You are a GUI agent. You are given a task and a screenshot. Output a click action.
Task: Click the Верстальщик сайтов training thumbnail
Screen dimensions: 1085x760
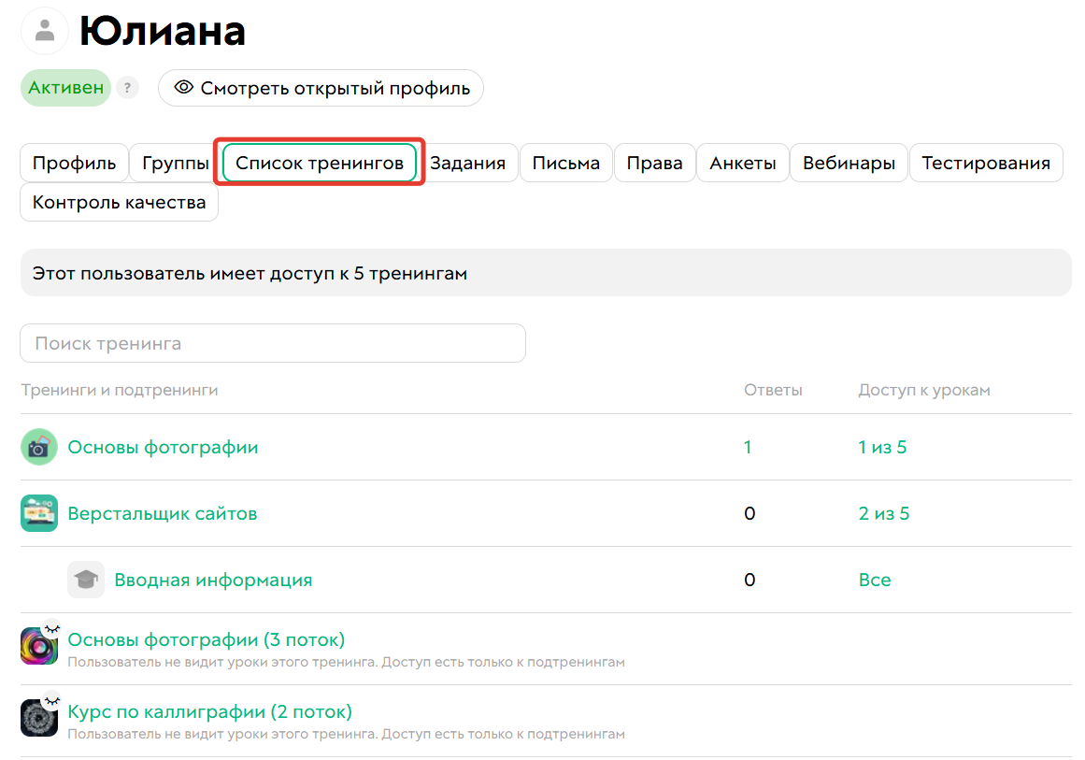(38, 513)
